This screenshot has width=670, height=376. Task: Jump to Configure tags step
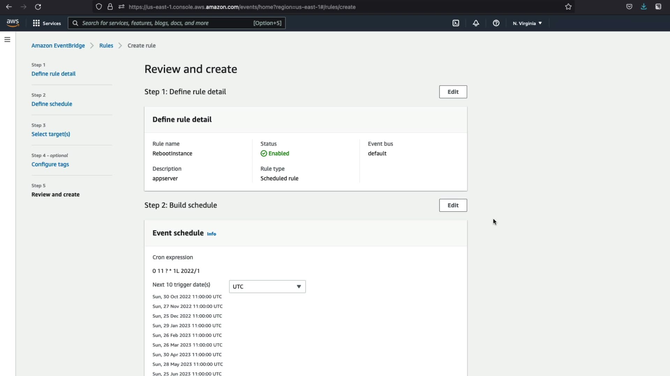pyautogui.click(x=50, y=164)
